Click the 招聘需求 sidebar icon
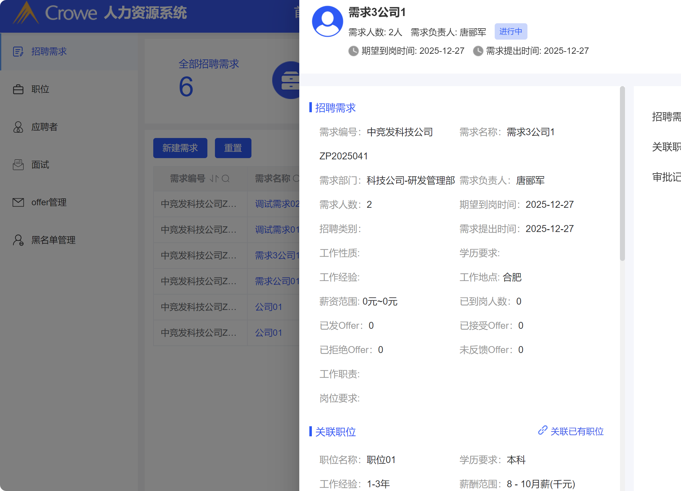The image size is (681, 491). pos(18,52)
